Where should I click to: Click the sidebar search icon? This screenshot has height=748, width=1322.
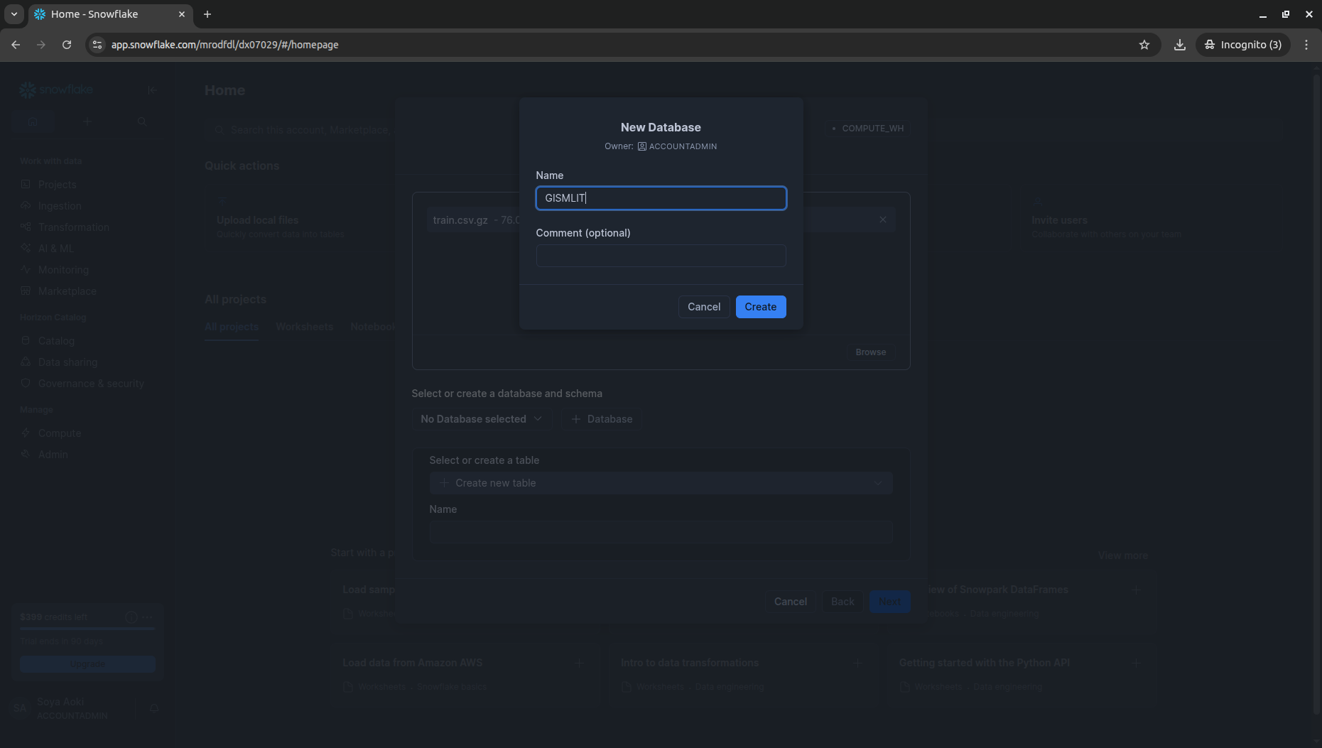tap(142, 121)
